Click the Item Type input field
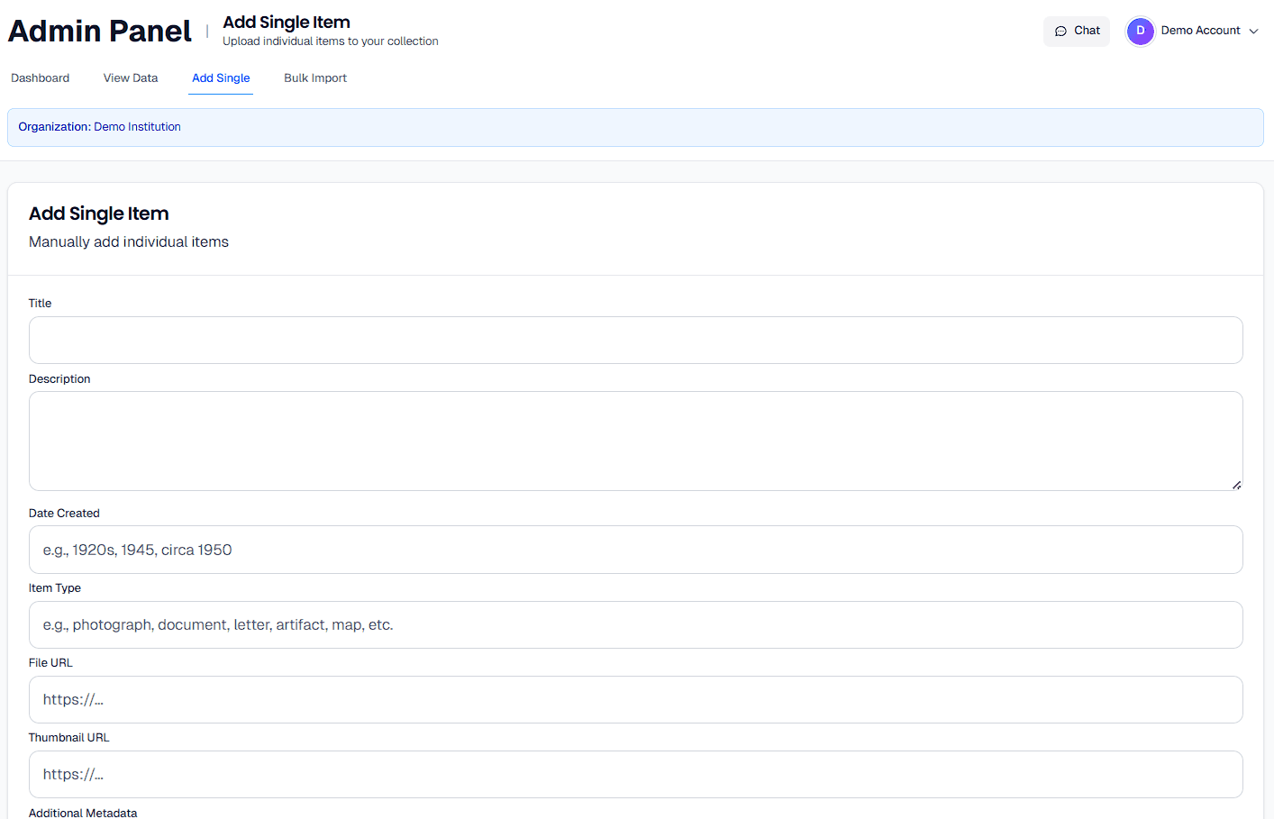This screenshot has width=1274, height=819. pos(635,624)
